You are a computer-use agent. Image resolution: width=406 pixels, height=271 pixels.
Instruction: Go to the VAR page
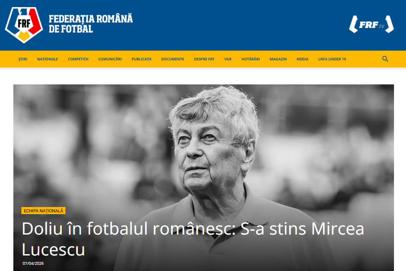(228, 59)
